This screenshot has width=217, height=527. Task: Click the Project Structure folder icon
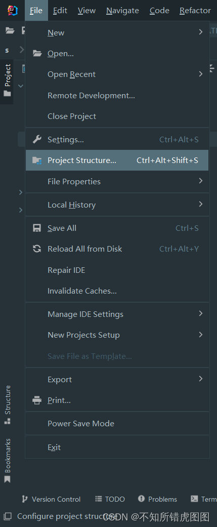click(37, 160)
